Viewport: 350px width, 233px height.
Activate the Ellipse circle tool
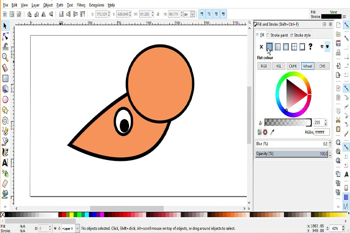[x=5, y=99]
